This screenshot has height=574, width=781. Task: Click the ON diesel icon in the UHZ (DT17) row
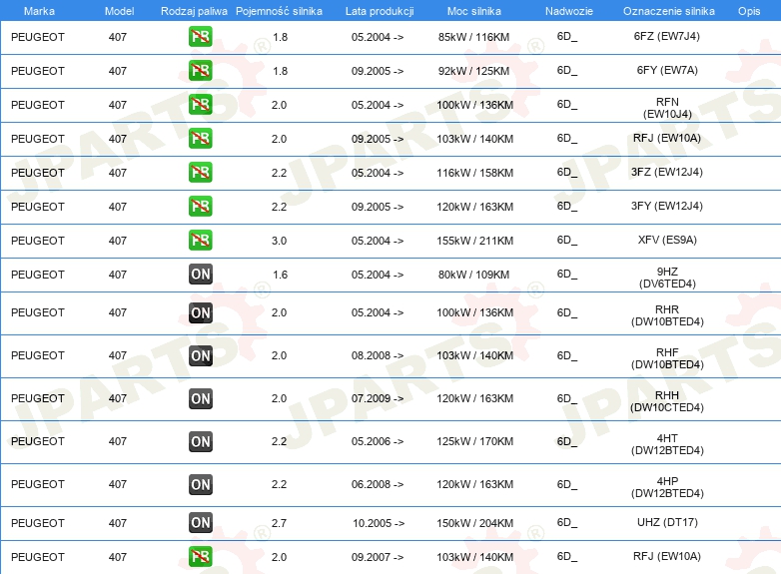pyautogui.click(x=200, y=523)
